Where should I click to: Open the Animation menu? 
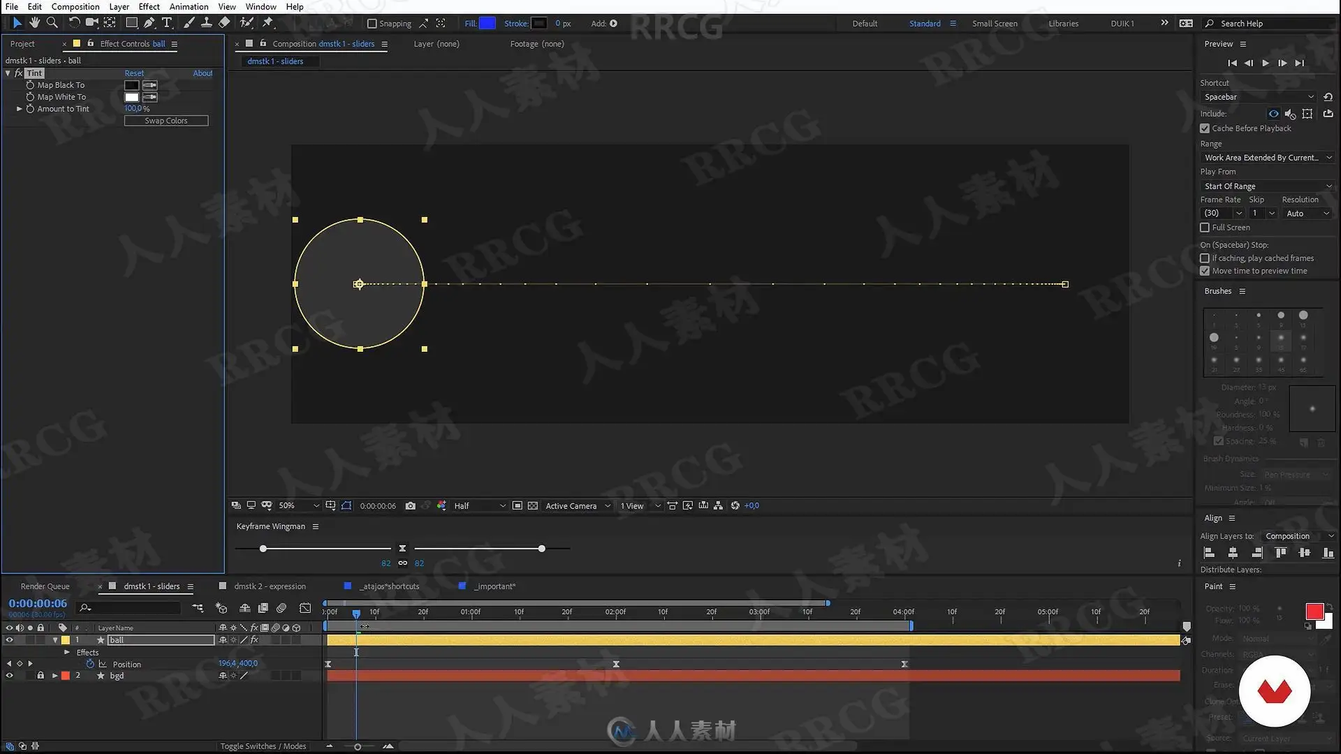pyautogui.click(x=189, y=6)
